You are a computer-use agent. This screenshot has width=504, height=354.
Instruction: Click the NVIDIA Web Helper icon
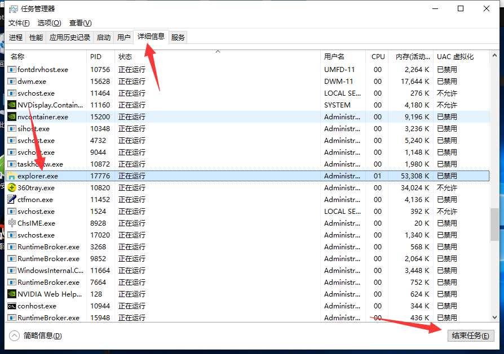[x=12, y=294]
